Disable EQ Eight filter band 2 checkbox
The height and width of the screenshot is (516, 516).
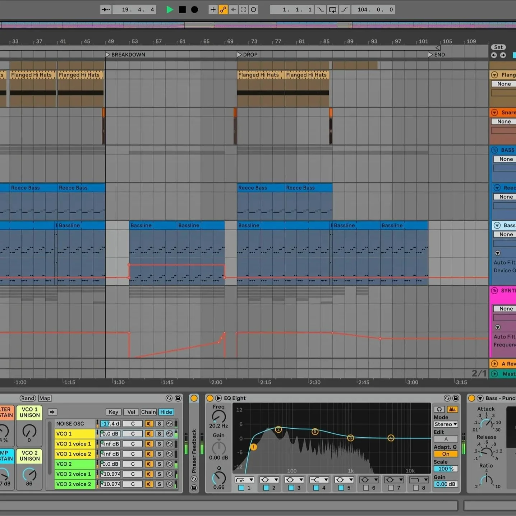pyautogui.click(x=266, y=488)
